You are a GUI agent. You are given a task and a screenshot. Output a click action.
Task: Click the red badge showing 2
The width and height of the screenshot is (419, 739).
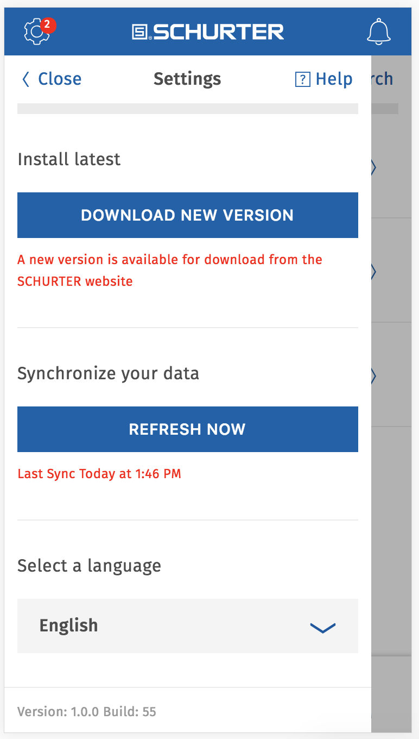tap(48, 24)
